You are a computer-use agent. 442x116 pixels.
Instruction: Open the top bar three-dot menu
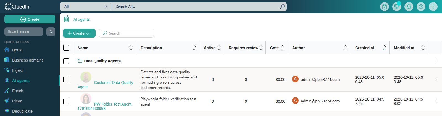point(433,7)
